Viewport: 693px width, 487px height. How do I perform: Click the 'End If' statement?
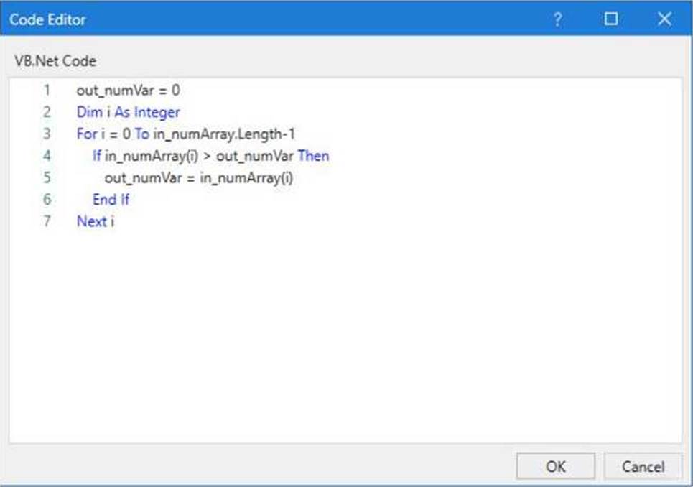tap(111, 200)
